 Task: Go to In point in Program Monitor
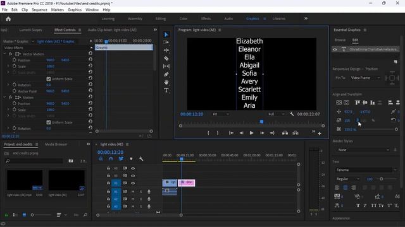[x=231, y=133]
